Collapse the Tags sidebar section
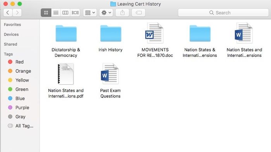Image resolution: width=271 pixels, height=152 pixels. [8, 54]
